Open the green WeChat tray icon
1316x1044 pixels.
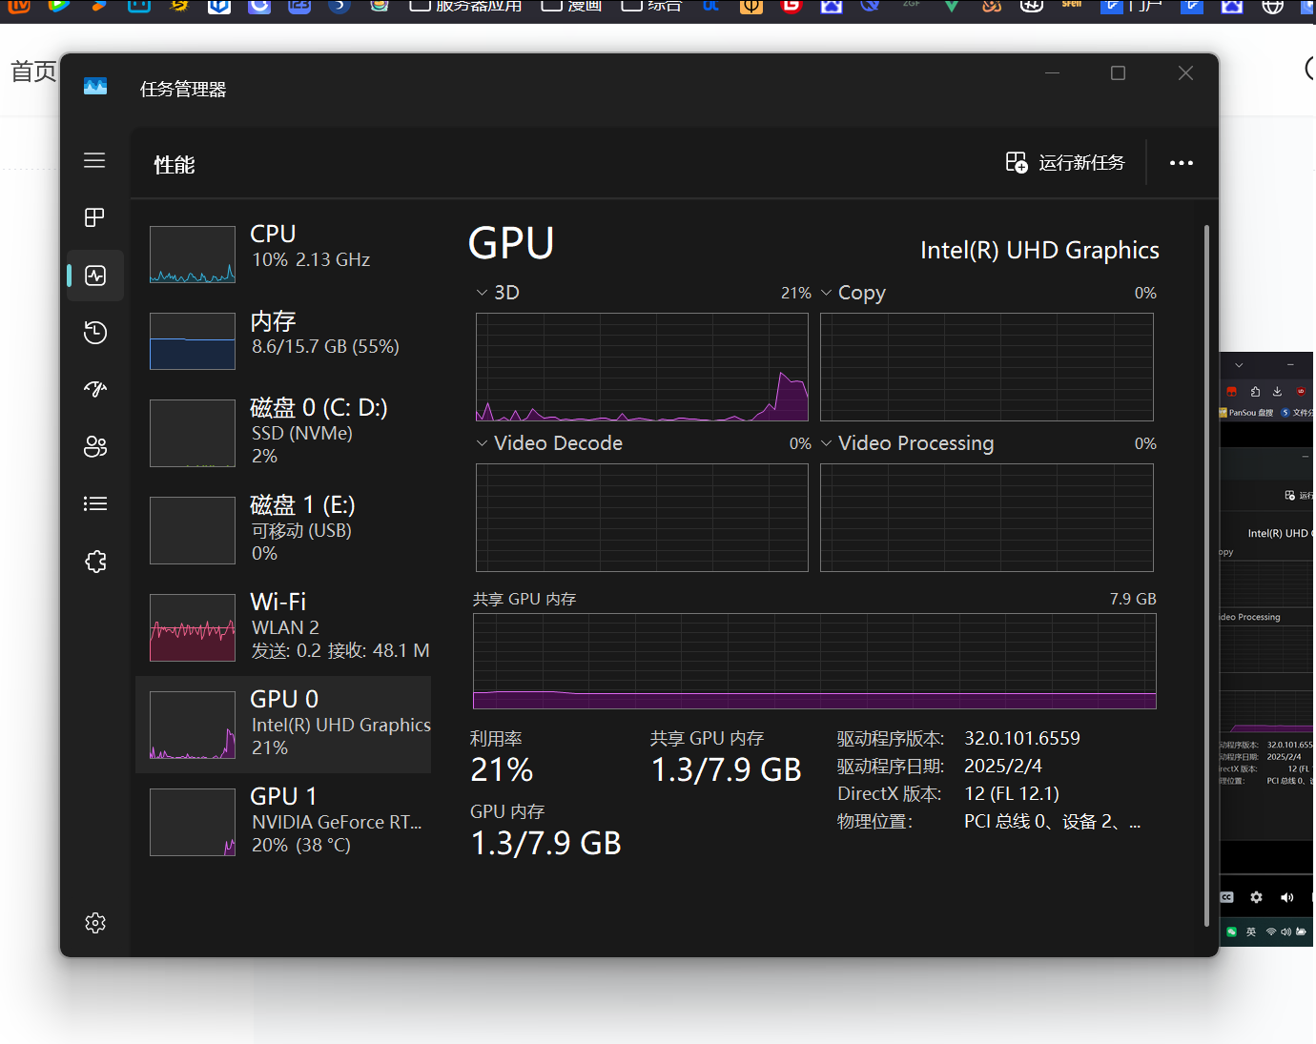pos(1231,931)
